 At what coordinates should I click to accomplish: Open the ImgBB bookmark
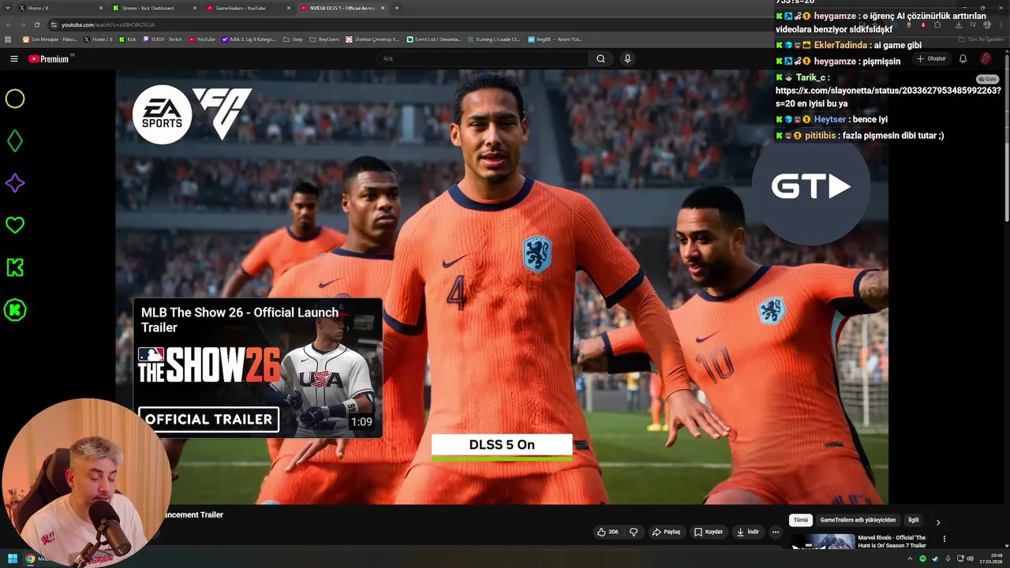555,39
